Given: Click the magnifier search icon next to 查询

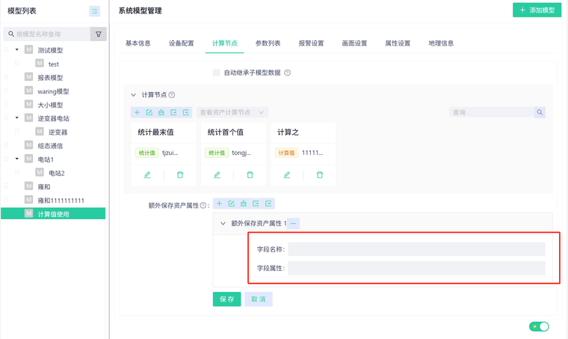Looking at the screenshot, I should coord(540,112).
